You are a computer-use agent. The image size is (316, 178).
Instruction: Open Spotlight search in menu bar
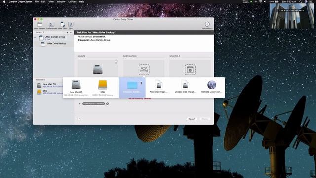[x=300, y=2]
